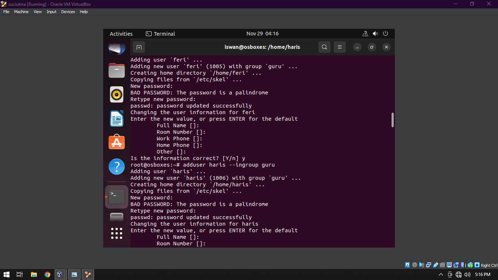Open Files manager in Ubuntu dock

[x=117, y=70]
